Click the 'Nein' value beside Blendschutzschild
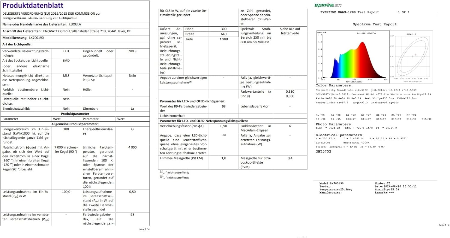 66,109
